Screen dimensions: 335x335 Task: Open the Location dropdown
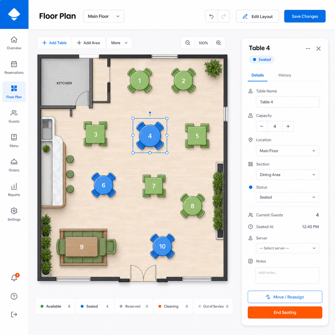click(287, 151)
